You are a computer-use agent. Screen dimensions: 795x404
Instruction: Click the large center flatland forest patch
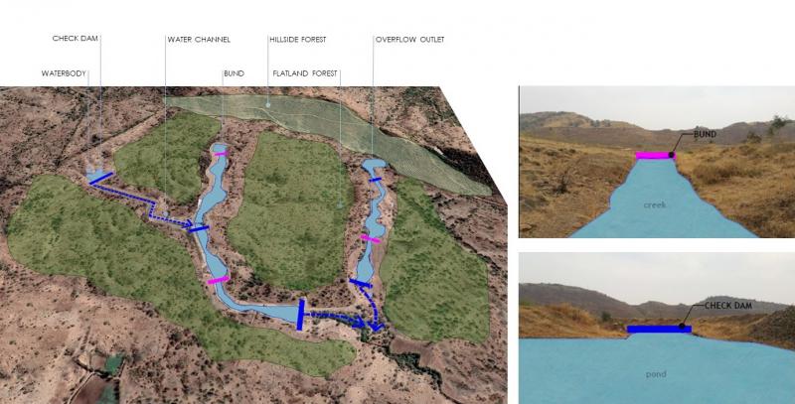[289, 210]
